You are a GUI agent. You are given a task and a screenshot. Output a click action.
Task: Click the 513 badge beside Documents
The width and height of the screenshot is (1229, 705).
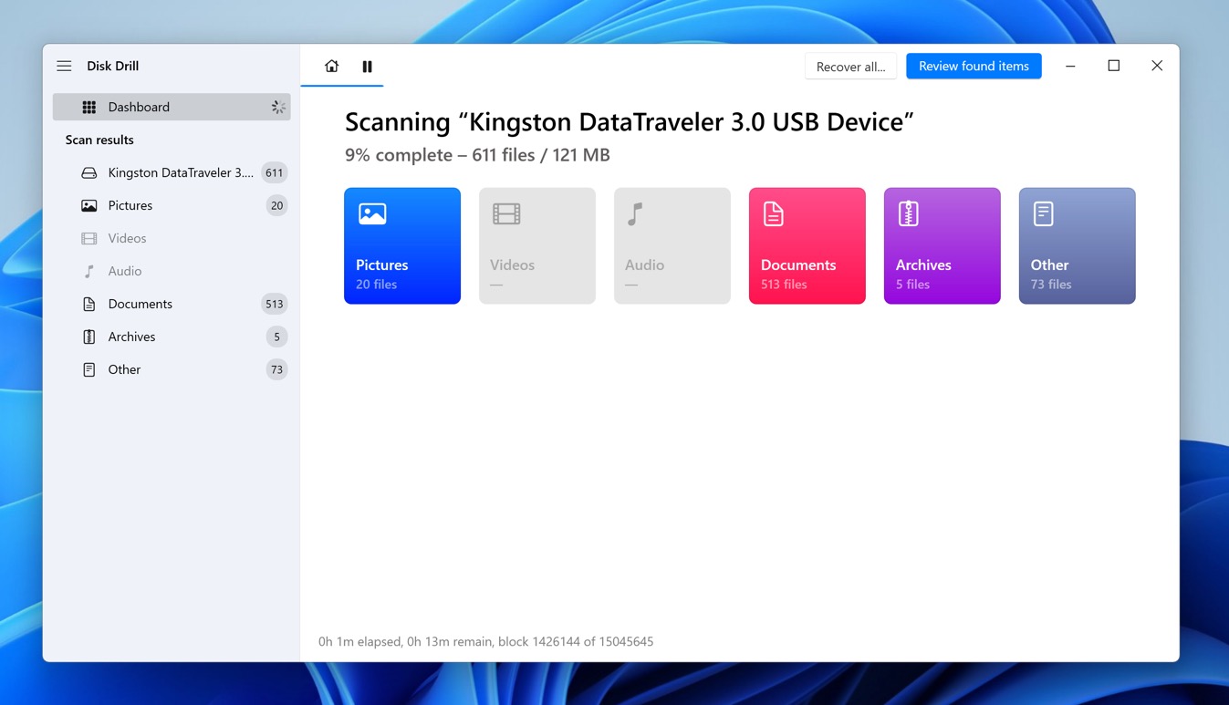pyautogui.click(x=274, y=304)
